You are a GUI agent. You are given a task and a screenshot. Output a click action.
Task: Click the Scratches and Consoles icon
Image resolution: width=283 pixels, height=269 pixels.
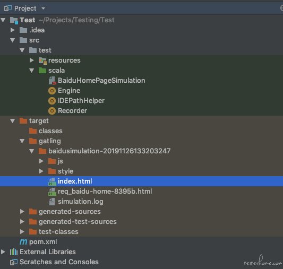(x=14, y=262)
